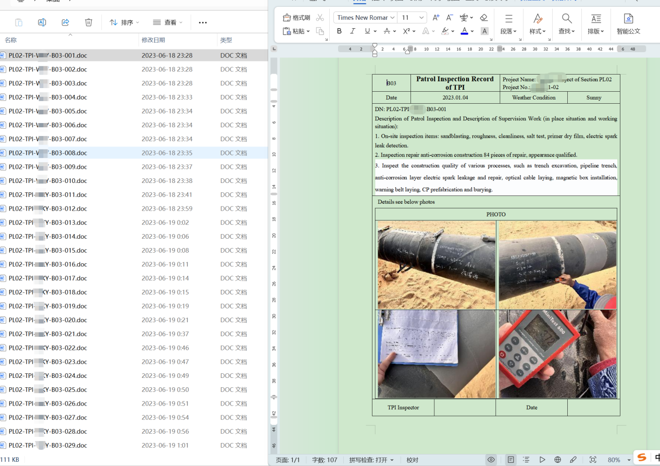The image size is (660, 466).
Task: Click the web layout globe icon in status bar
Action: (558, 460)
